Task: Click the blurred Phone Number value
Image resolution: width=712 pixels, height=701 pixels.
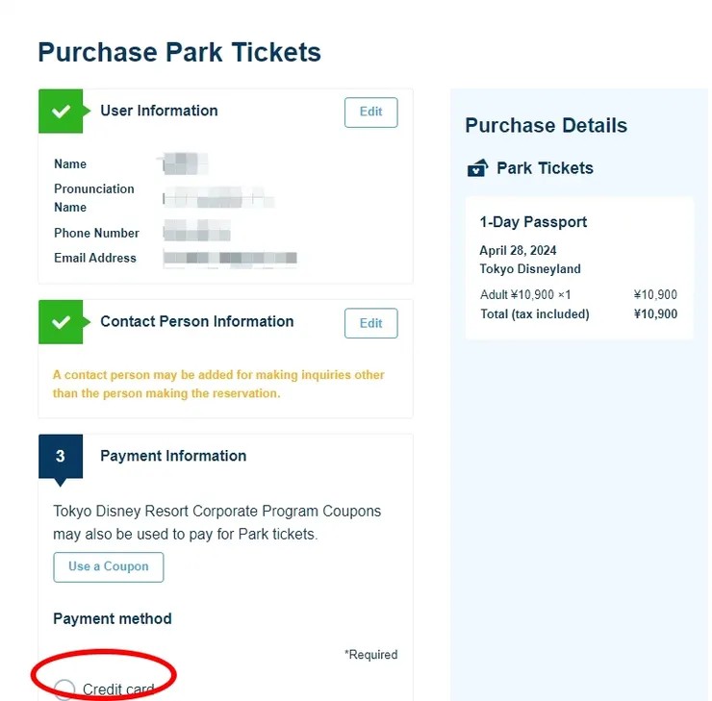Action: [x=197, y=232]
